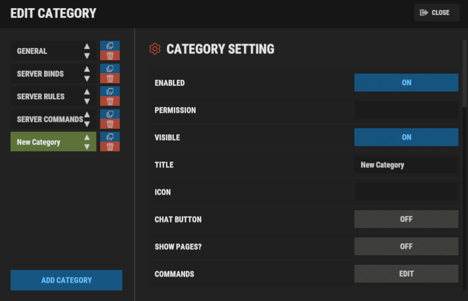
Task: Duplicate the SERVER BINDS category
Action: (x=110, y=69)
